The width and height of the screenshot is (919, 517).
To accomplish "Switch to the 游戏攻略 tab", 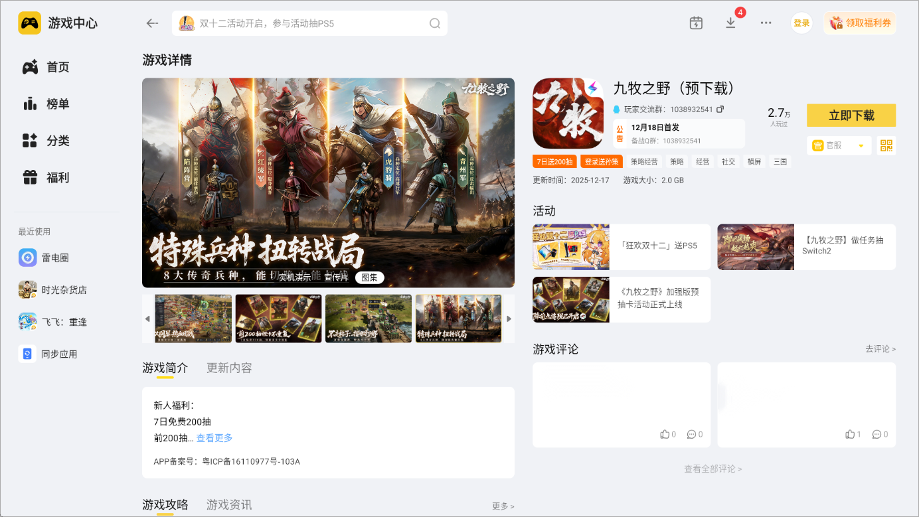I will click(165, 505).
